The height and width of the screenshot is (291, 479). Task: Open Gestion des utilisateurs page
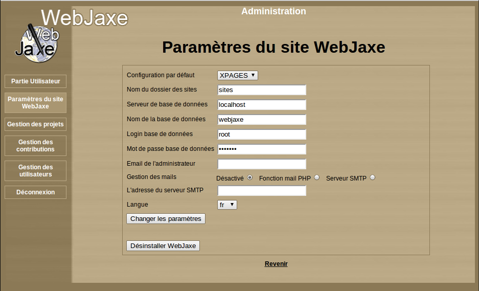[35, 171]
